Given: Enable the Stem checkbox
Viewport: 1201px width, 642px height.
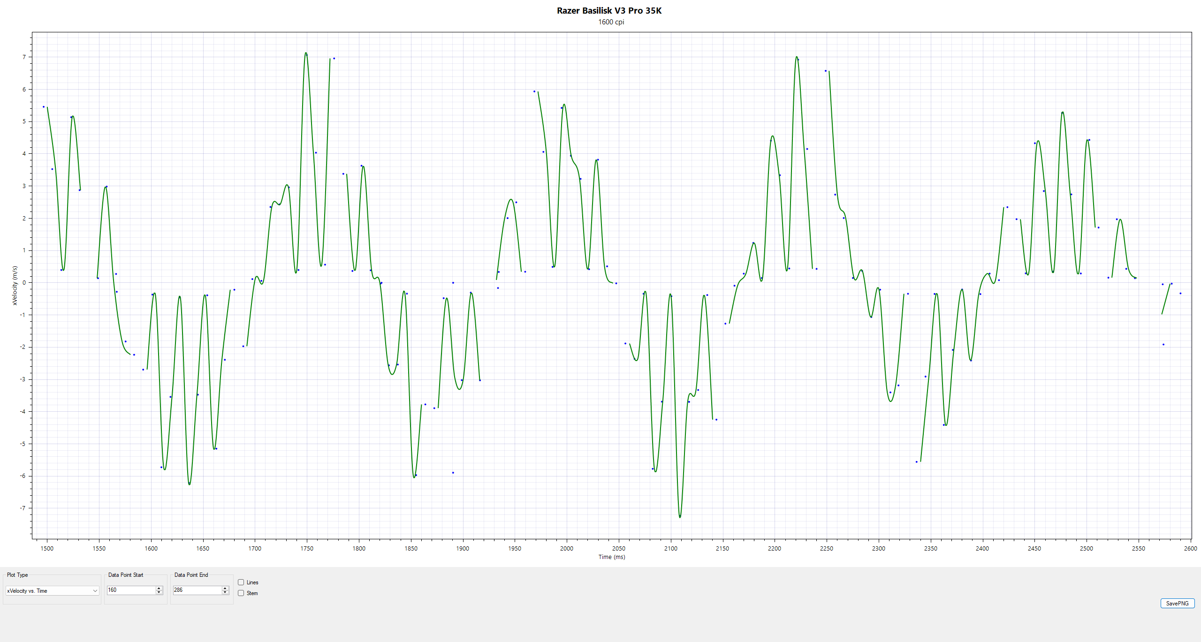Looking at the screenshot, I should coord(241,593).
